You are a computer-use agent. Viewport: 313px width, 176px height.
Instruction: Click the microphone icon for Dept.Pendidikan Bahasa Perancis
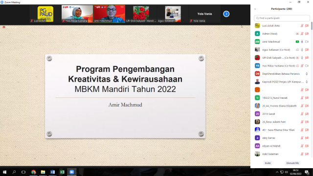click(x=307, y=74)
